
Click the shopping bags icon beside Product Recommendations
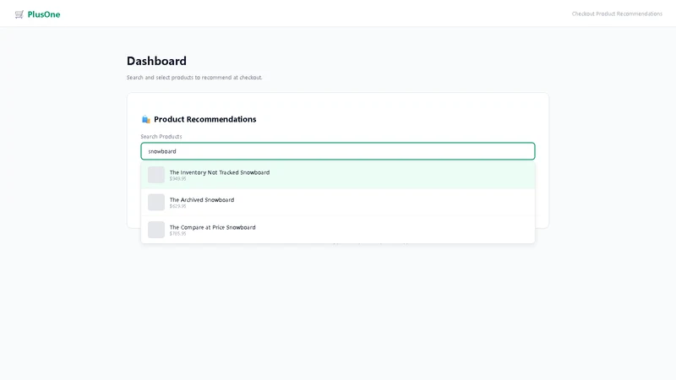[145, 119]
